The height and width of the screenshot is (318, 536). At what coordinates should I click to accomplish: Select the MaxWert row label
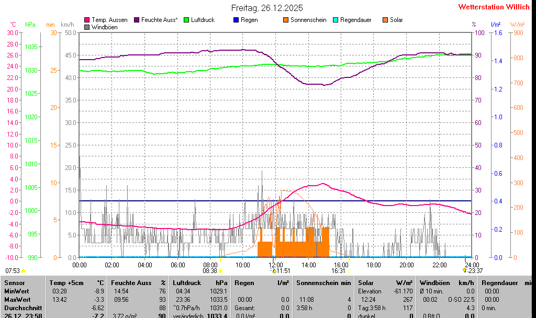point(17,300)
